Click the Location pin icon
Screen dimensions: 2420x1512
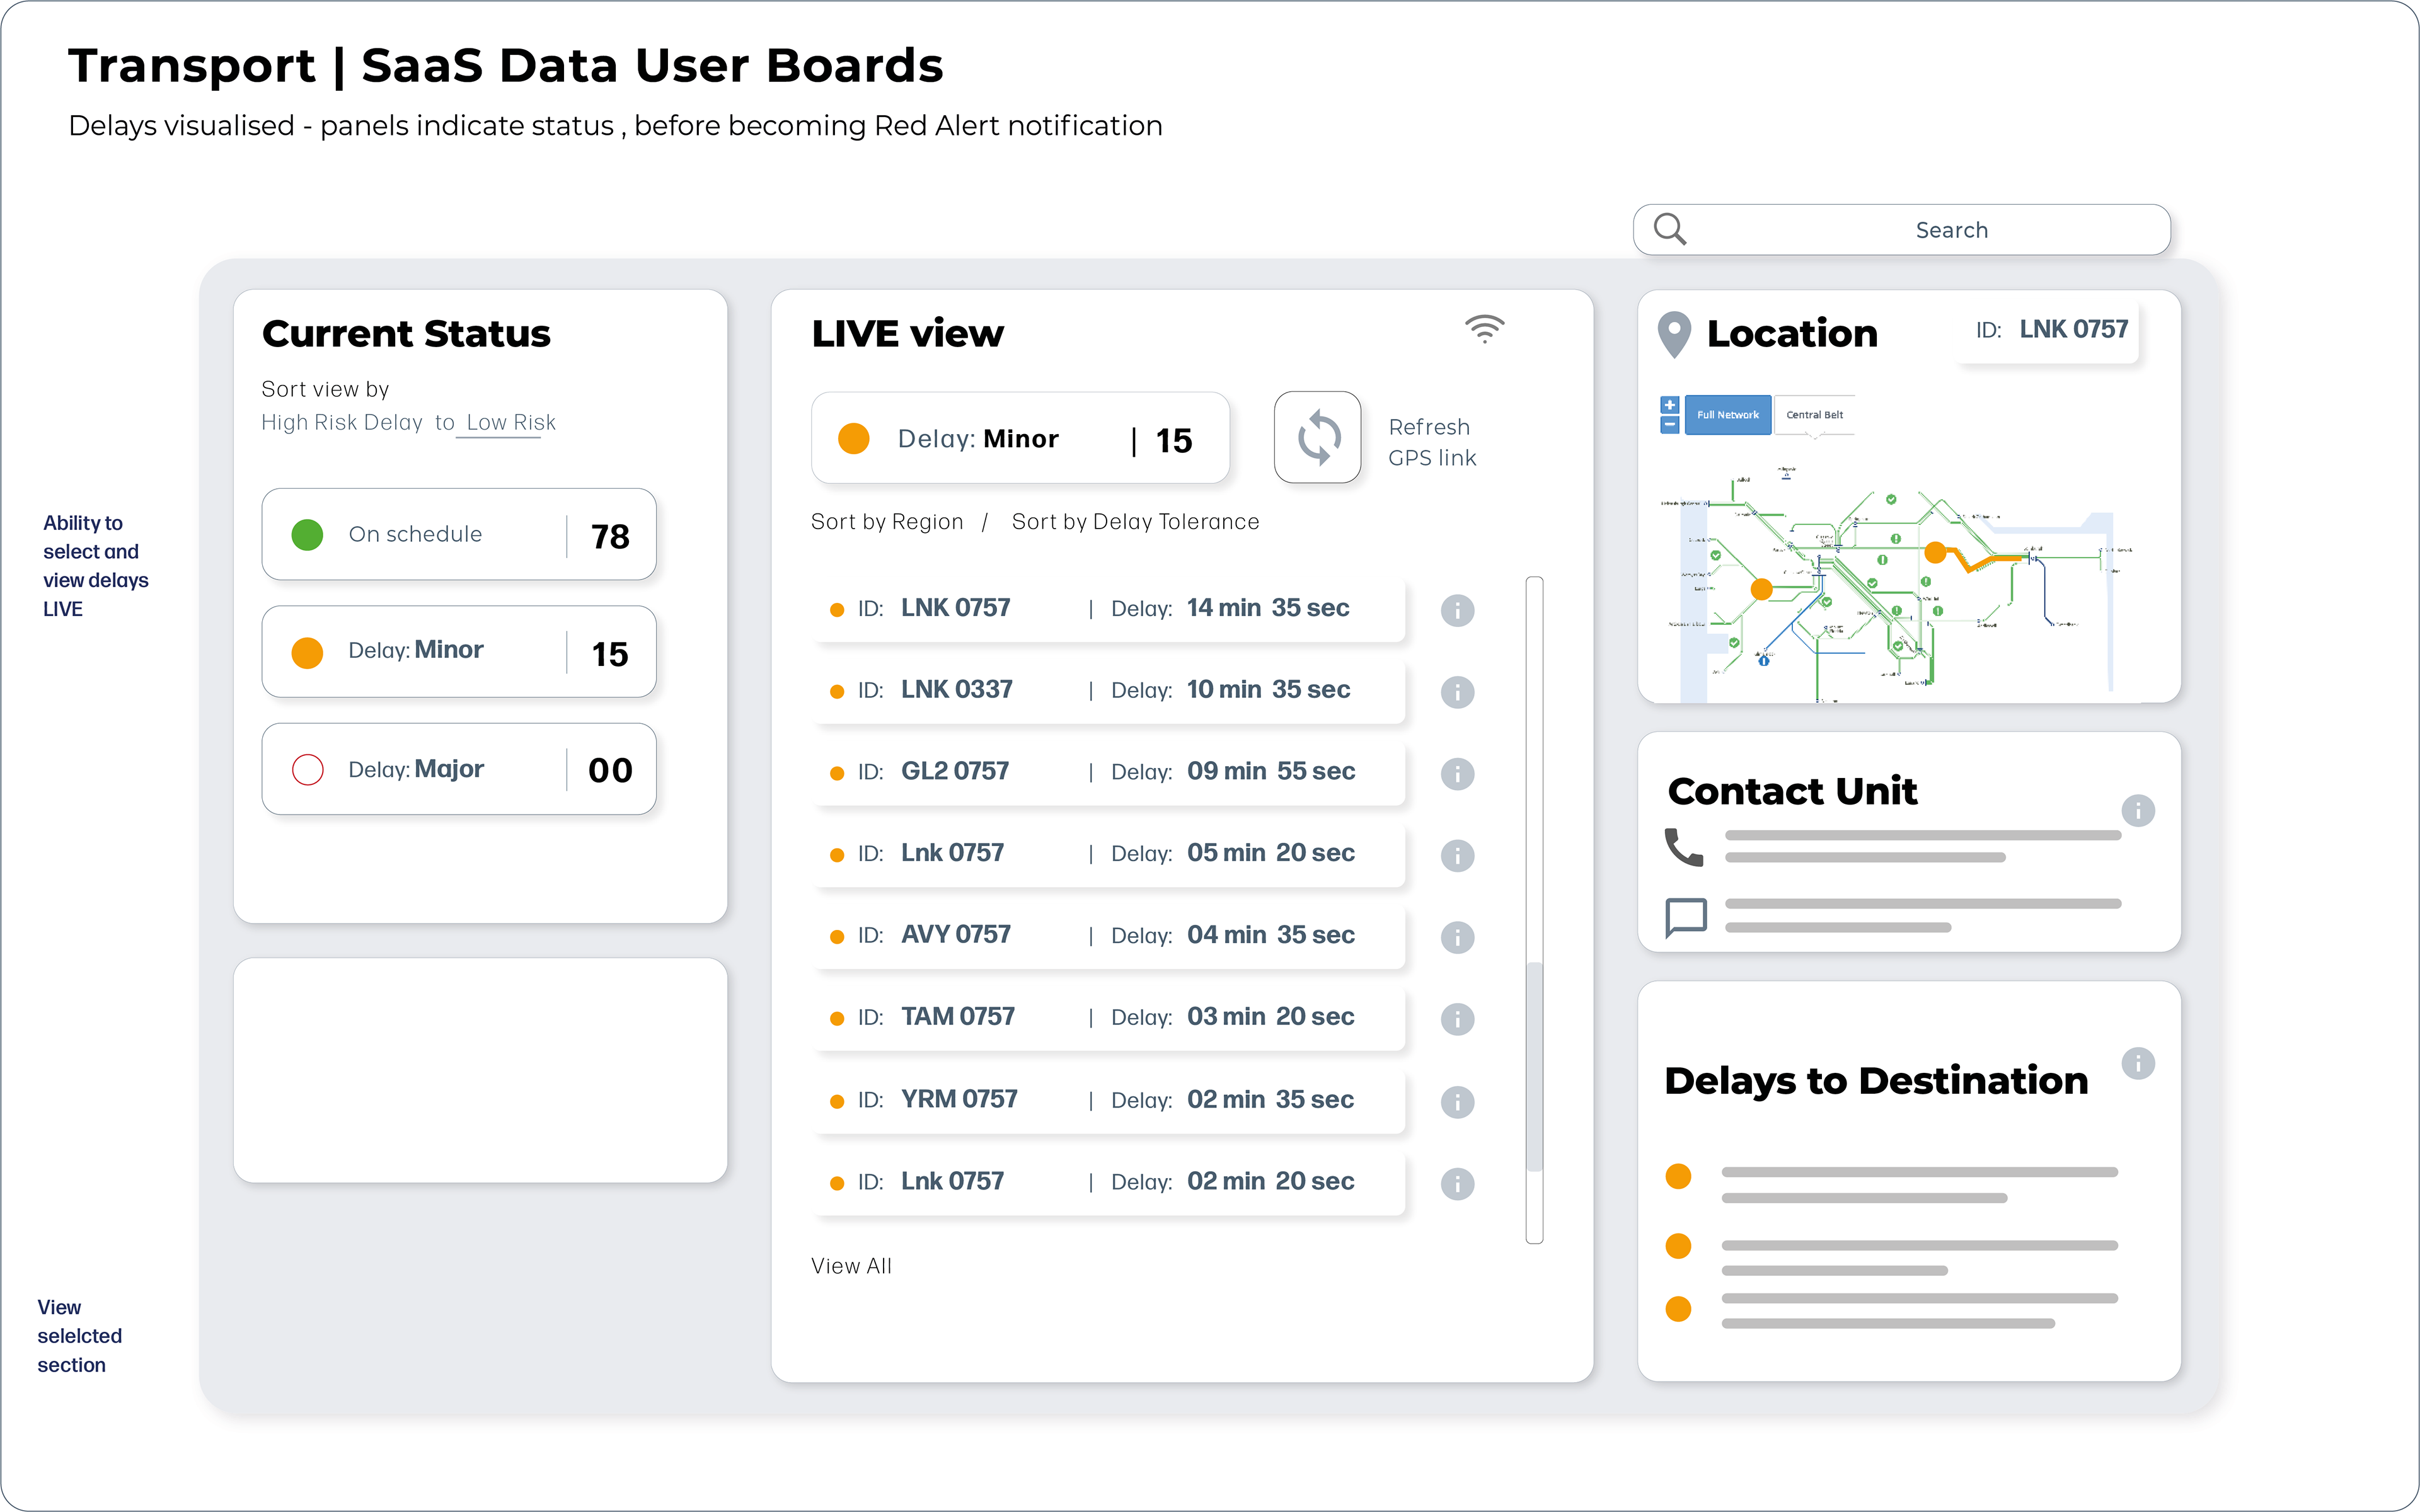(x=1674, y=334)
